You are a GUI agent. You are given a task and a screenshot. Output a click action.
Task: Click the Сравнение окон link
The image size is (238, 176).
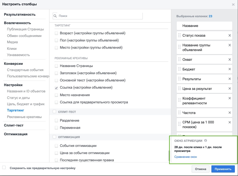pyautogui.click(x=185, y=157)
